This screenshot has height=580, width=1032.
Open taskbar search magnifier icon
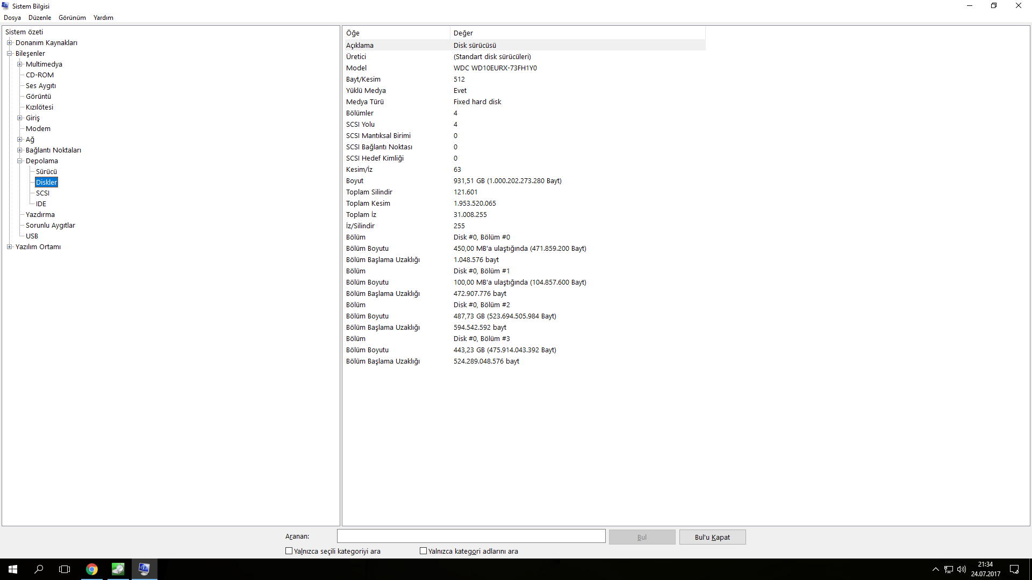(39, 569)
